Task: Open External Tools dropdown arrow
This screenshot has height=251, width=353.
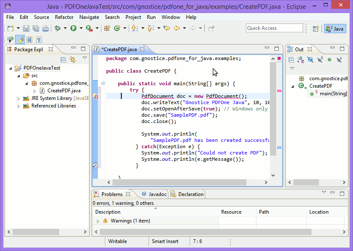Action: point(97,28)
